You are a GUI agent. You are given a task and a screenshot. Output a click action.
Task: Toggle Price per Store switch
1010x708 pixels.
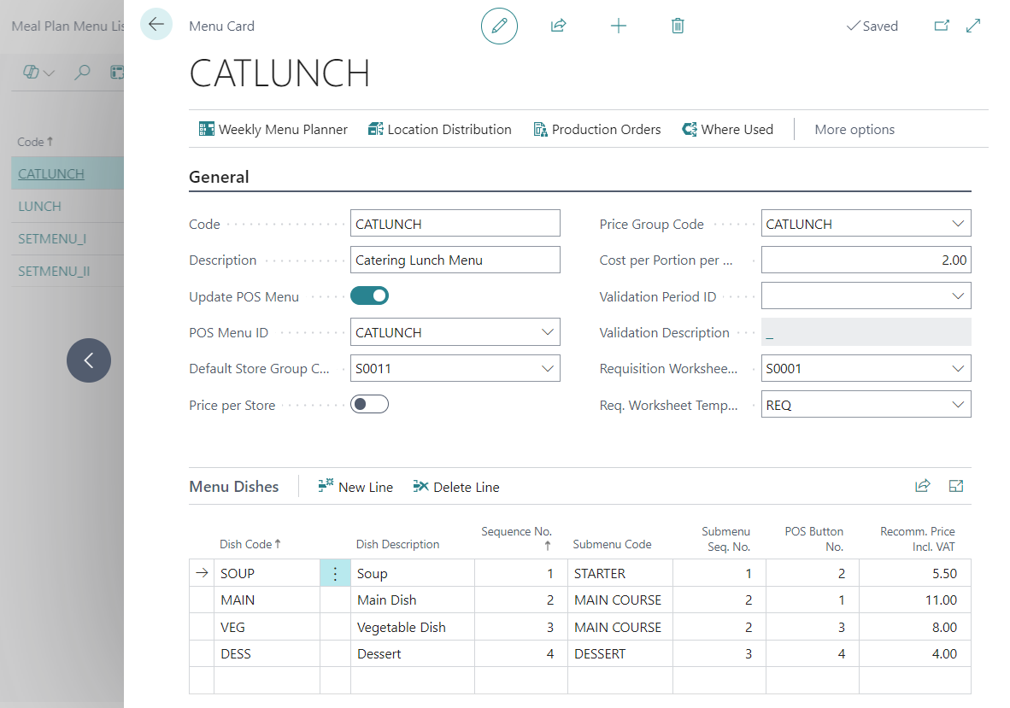369,404
